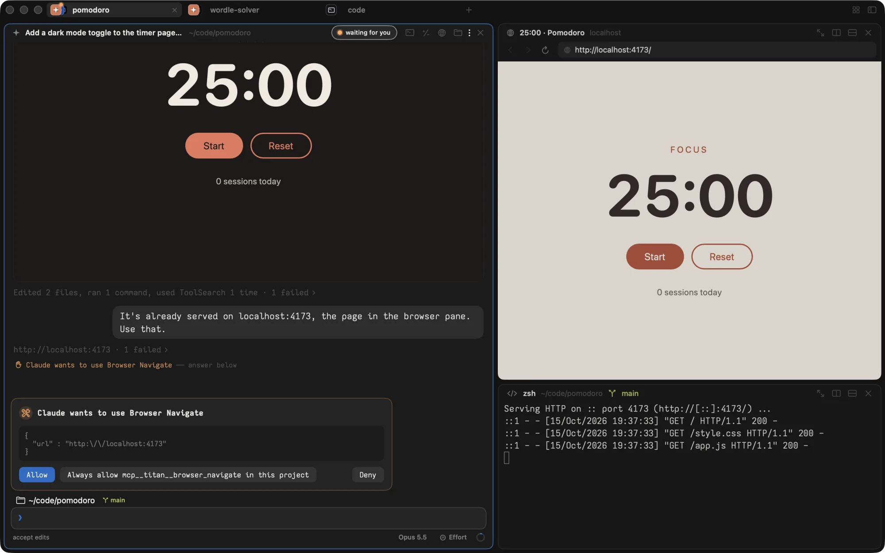885x553 pixels.
Task: Click the main branch label in terminal header
Action: pyautogui.click(x=630, y=393)
